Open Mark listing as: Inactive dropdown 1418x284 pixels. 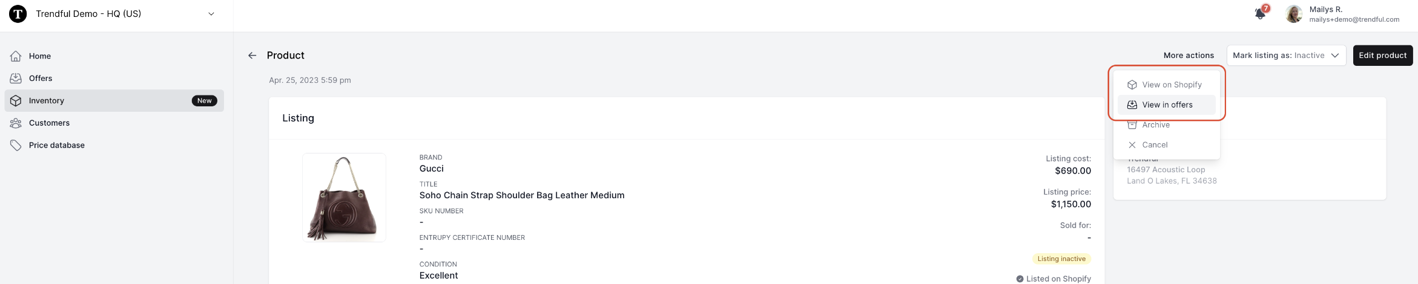1286,56
